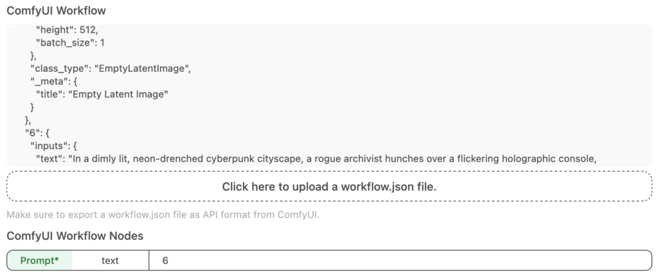Click the ComfyUI Workflow heading

tap(57, 10)
